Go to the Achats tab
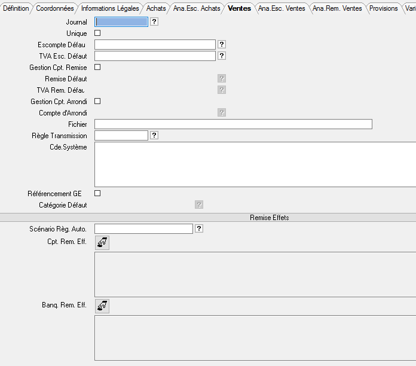This screenshot has width=416, height=366. (x=156, y=8)
